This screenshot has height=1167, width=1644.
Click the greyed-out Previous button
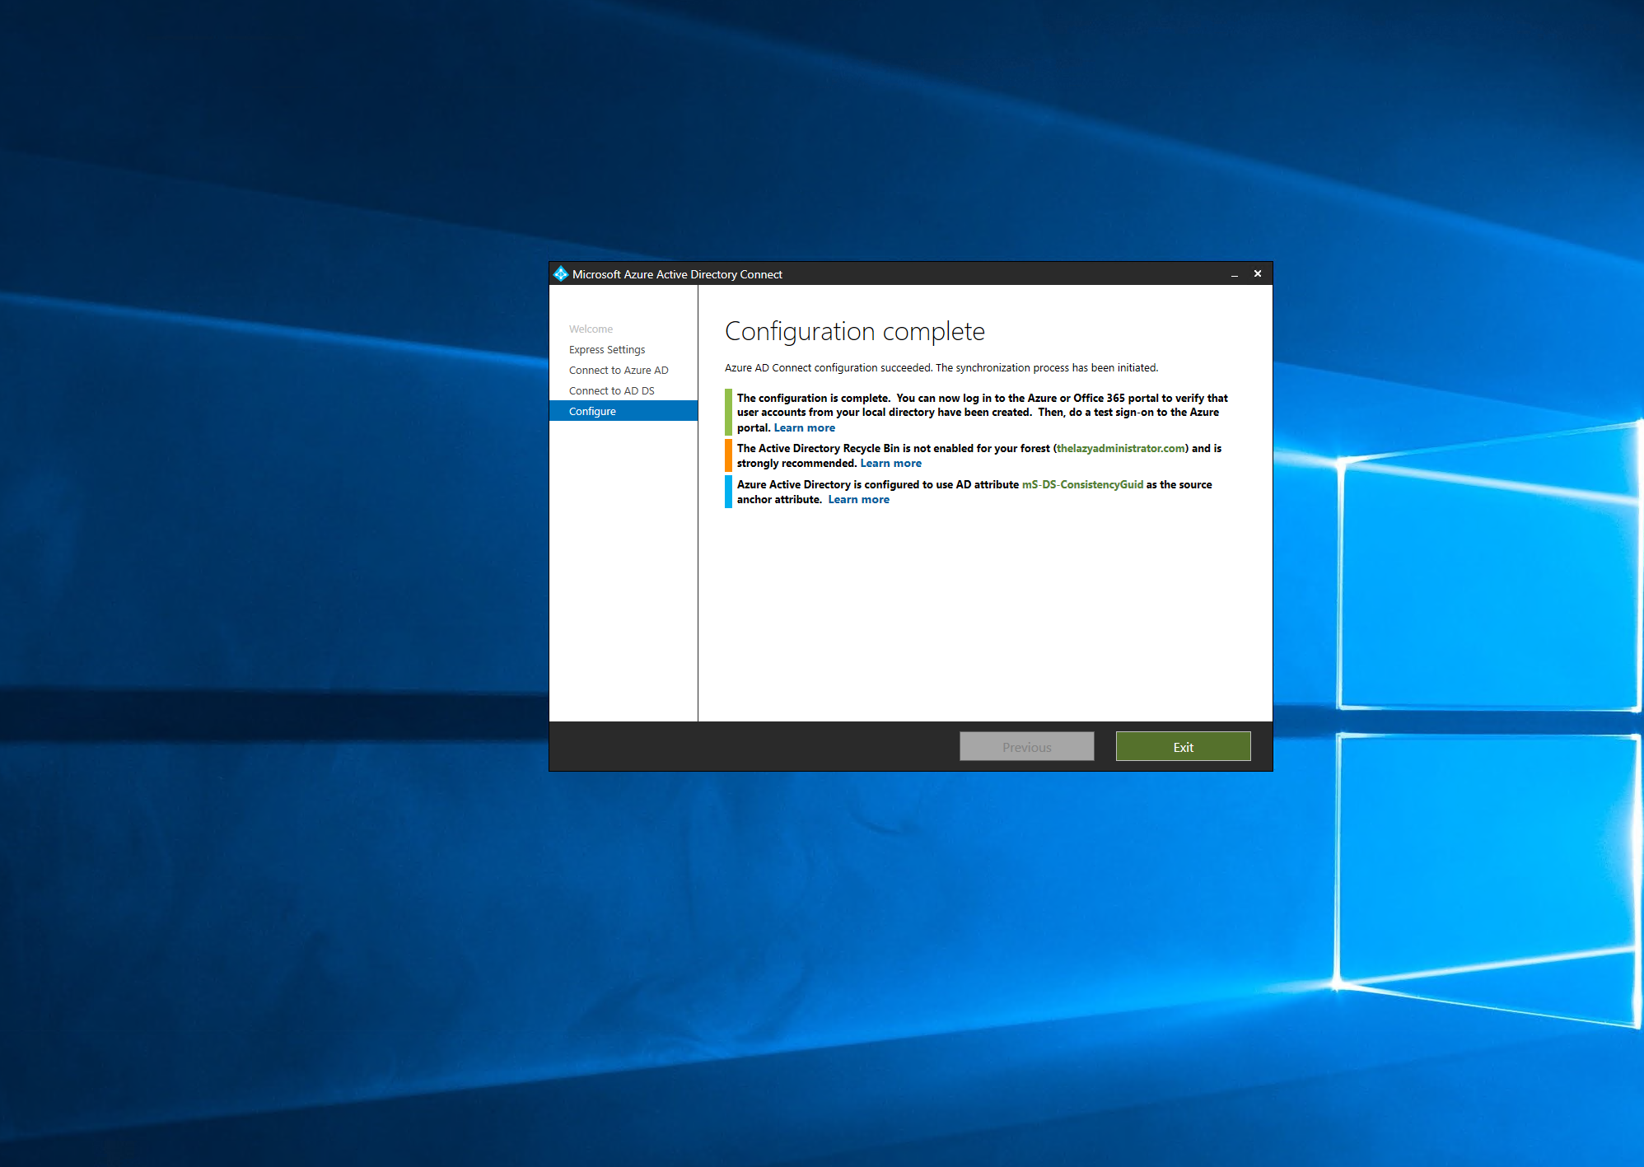[x=1026, y=746]
